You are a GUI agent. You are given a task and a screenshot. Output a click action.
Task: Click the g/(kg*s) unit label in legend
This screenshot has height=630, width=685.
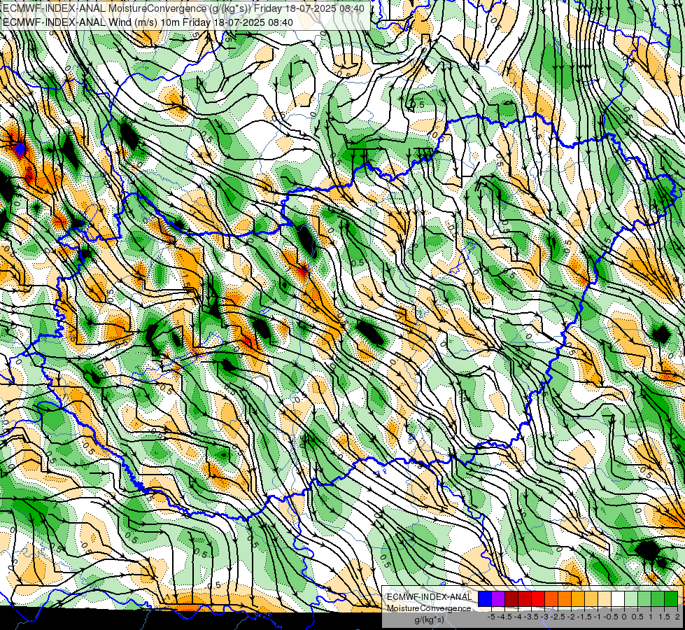[429, 619]
